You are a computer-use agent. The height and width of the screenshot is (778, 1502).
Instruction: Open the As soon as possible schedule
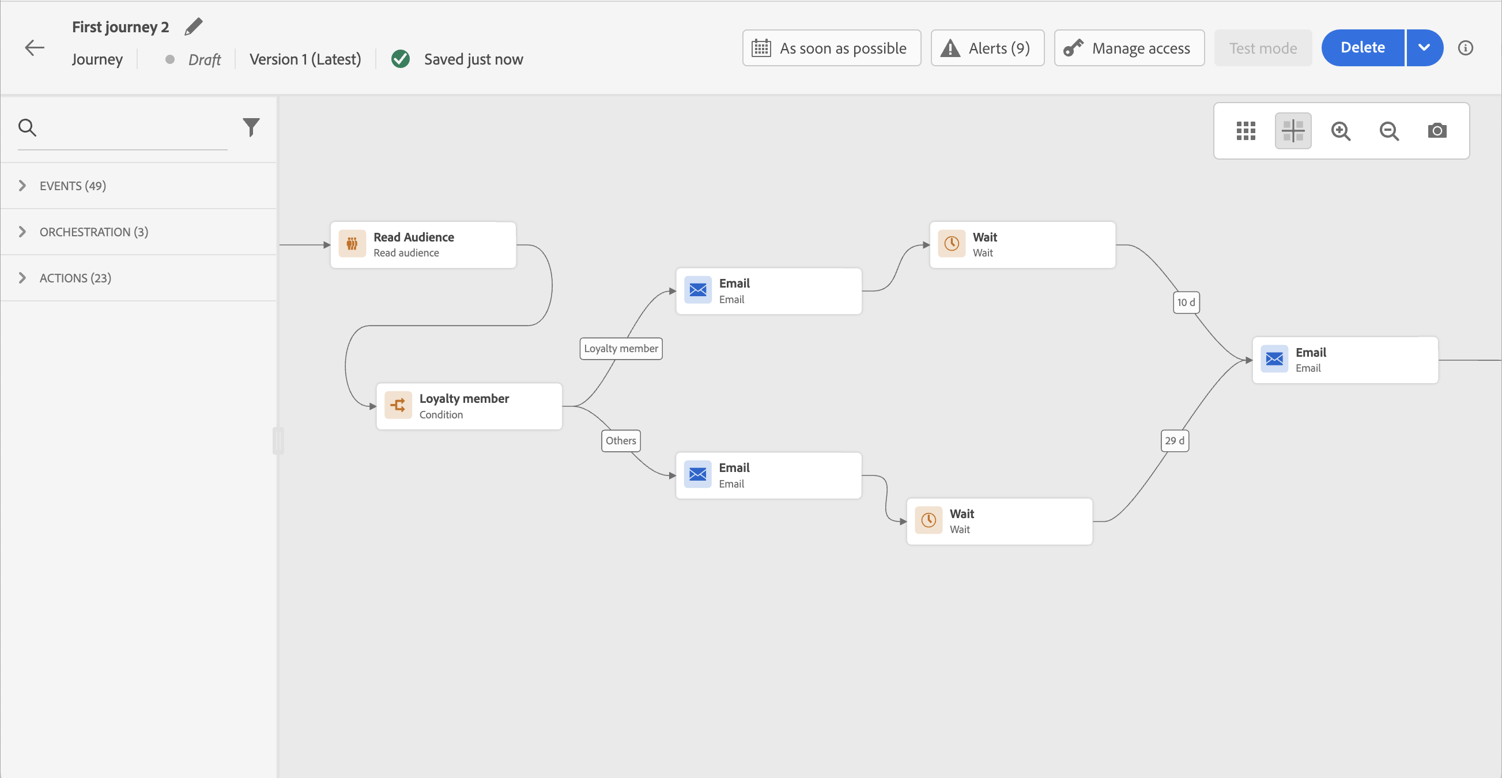pos(831,48)
